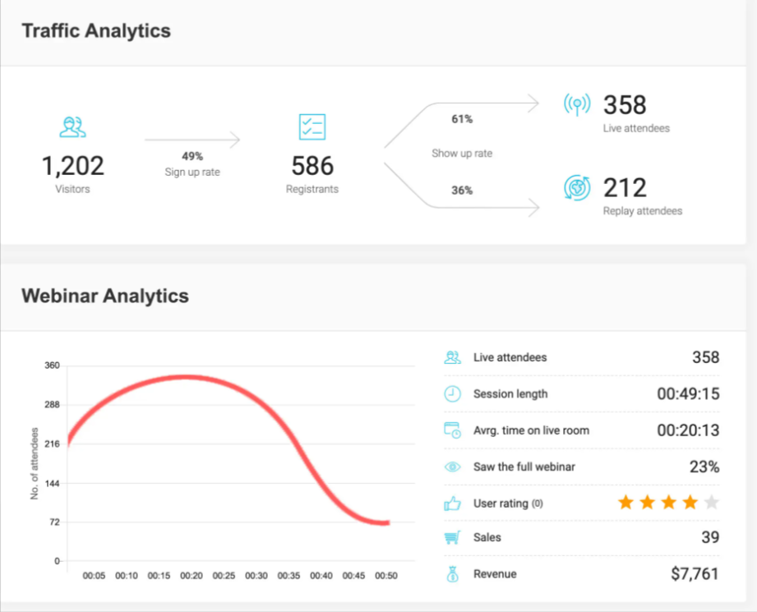The image size is (757, 612).
Task: Click the 49% sign up rate value
Action: (x=192, y=156)
